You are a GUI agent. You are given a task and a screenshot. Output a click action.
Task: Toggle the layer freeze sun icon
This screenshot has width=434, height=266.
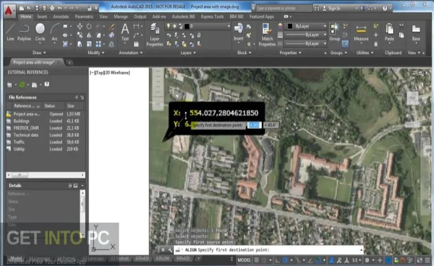(x=175, y=27)
